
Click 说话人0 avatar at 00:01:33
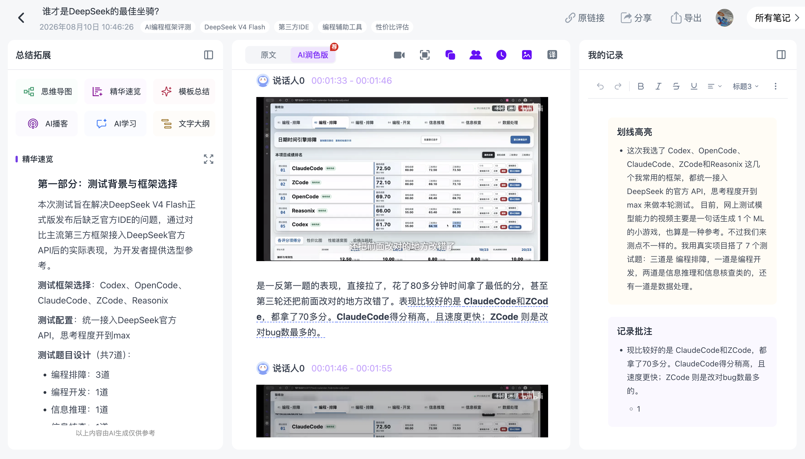pyautogui.click(x=263, y=81)
